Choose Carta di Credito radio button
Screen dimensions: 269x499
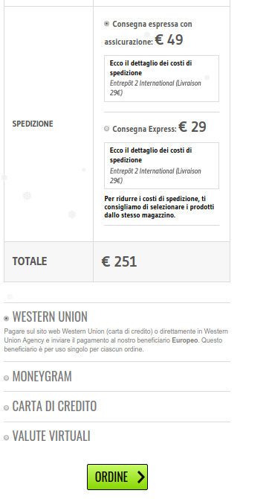[7, 408]
